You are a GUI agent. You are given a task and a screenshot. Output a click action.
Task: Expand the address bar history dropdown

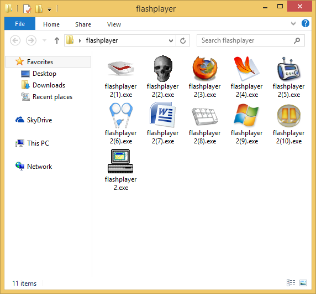pyautogui.click(x=171, y=41)
